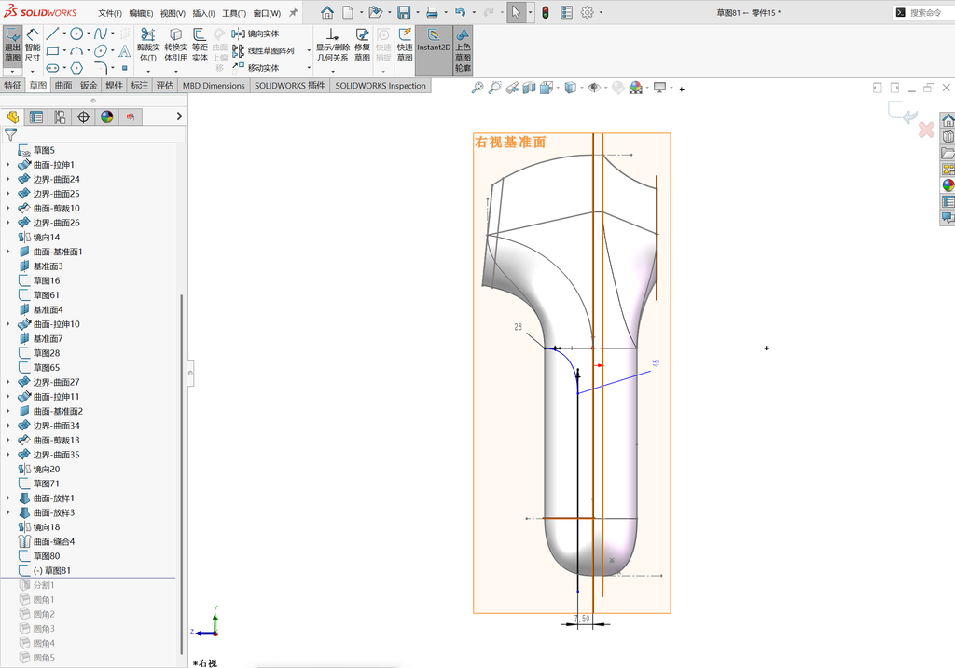Switch to the MBD Dimensions tab

[214, 86]
